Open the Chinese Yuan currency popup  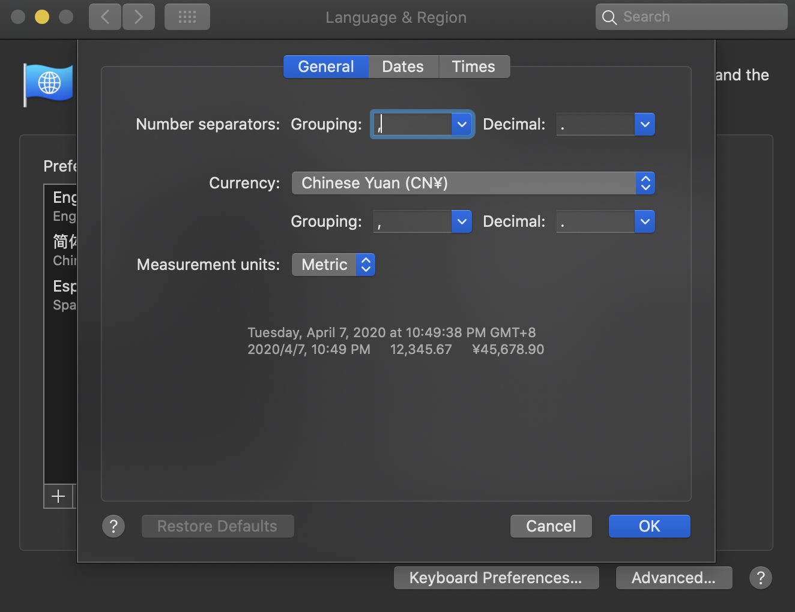pos(473,183)
